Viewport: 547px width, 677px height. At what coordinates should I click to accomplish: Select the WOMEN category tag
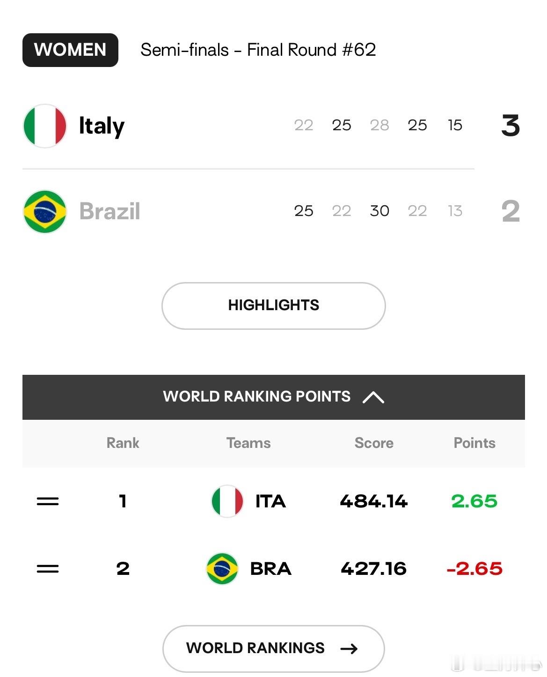[x=70, y=50]
